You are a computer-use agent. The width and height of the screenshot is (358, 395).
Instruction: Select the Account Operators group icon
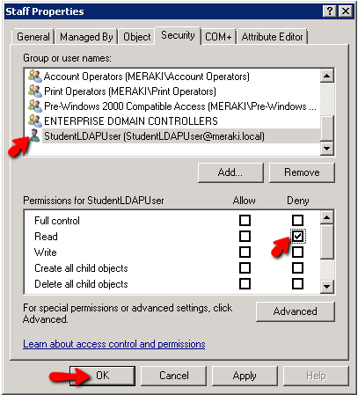35,77
